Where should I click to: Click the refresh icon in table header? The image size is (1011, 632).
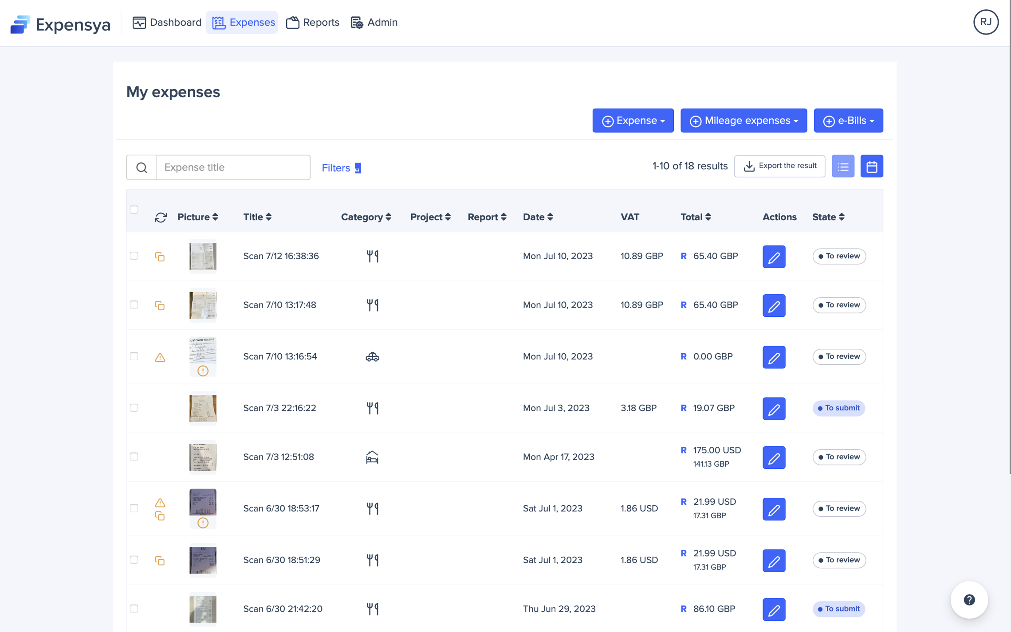click(161, 217)
